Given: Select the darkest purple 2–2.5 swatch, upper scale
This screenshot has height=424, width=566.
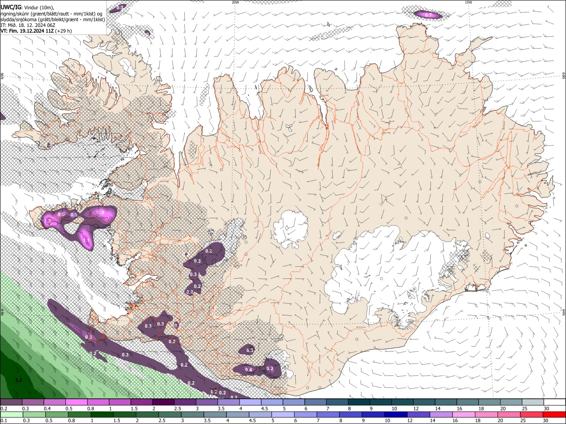Looking at the screenshot, I should click(x=163, y=402).
